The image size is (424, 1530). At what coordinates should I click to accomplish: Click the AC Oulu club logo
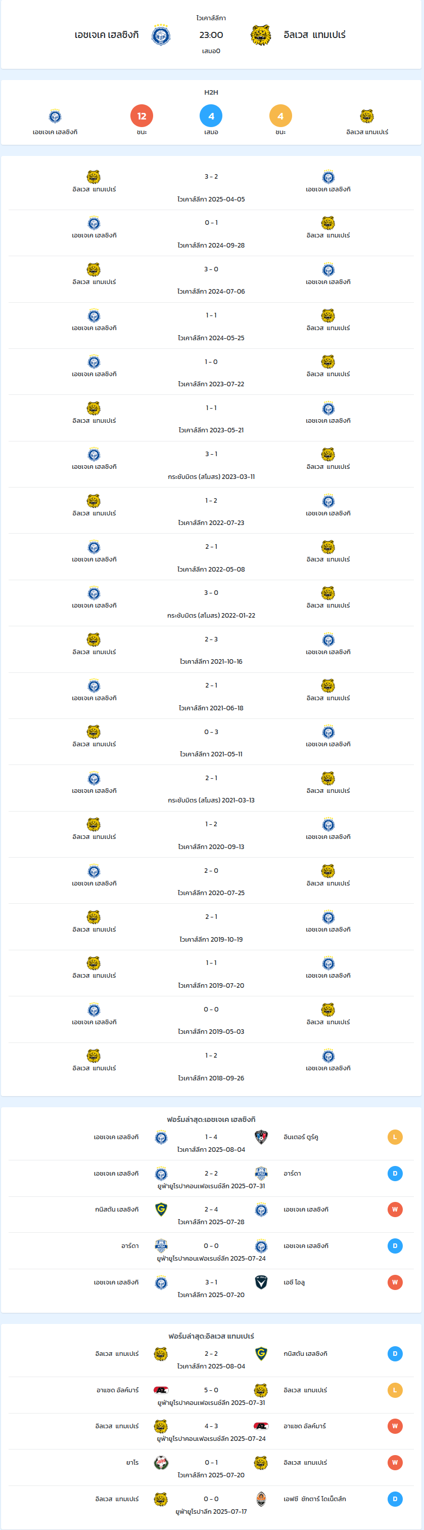[261, 1282]
